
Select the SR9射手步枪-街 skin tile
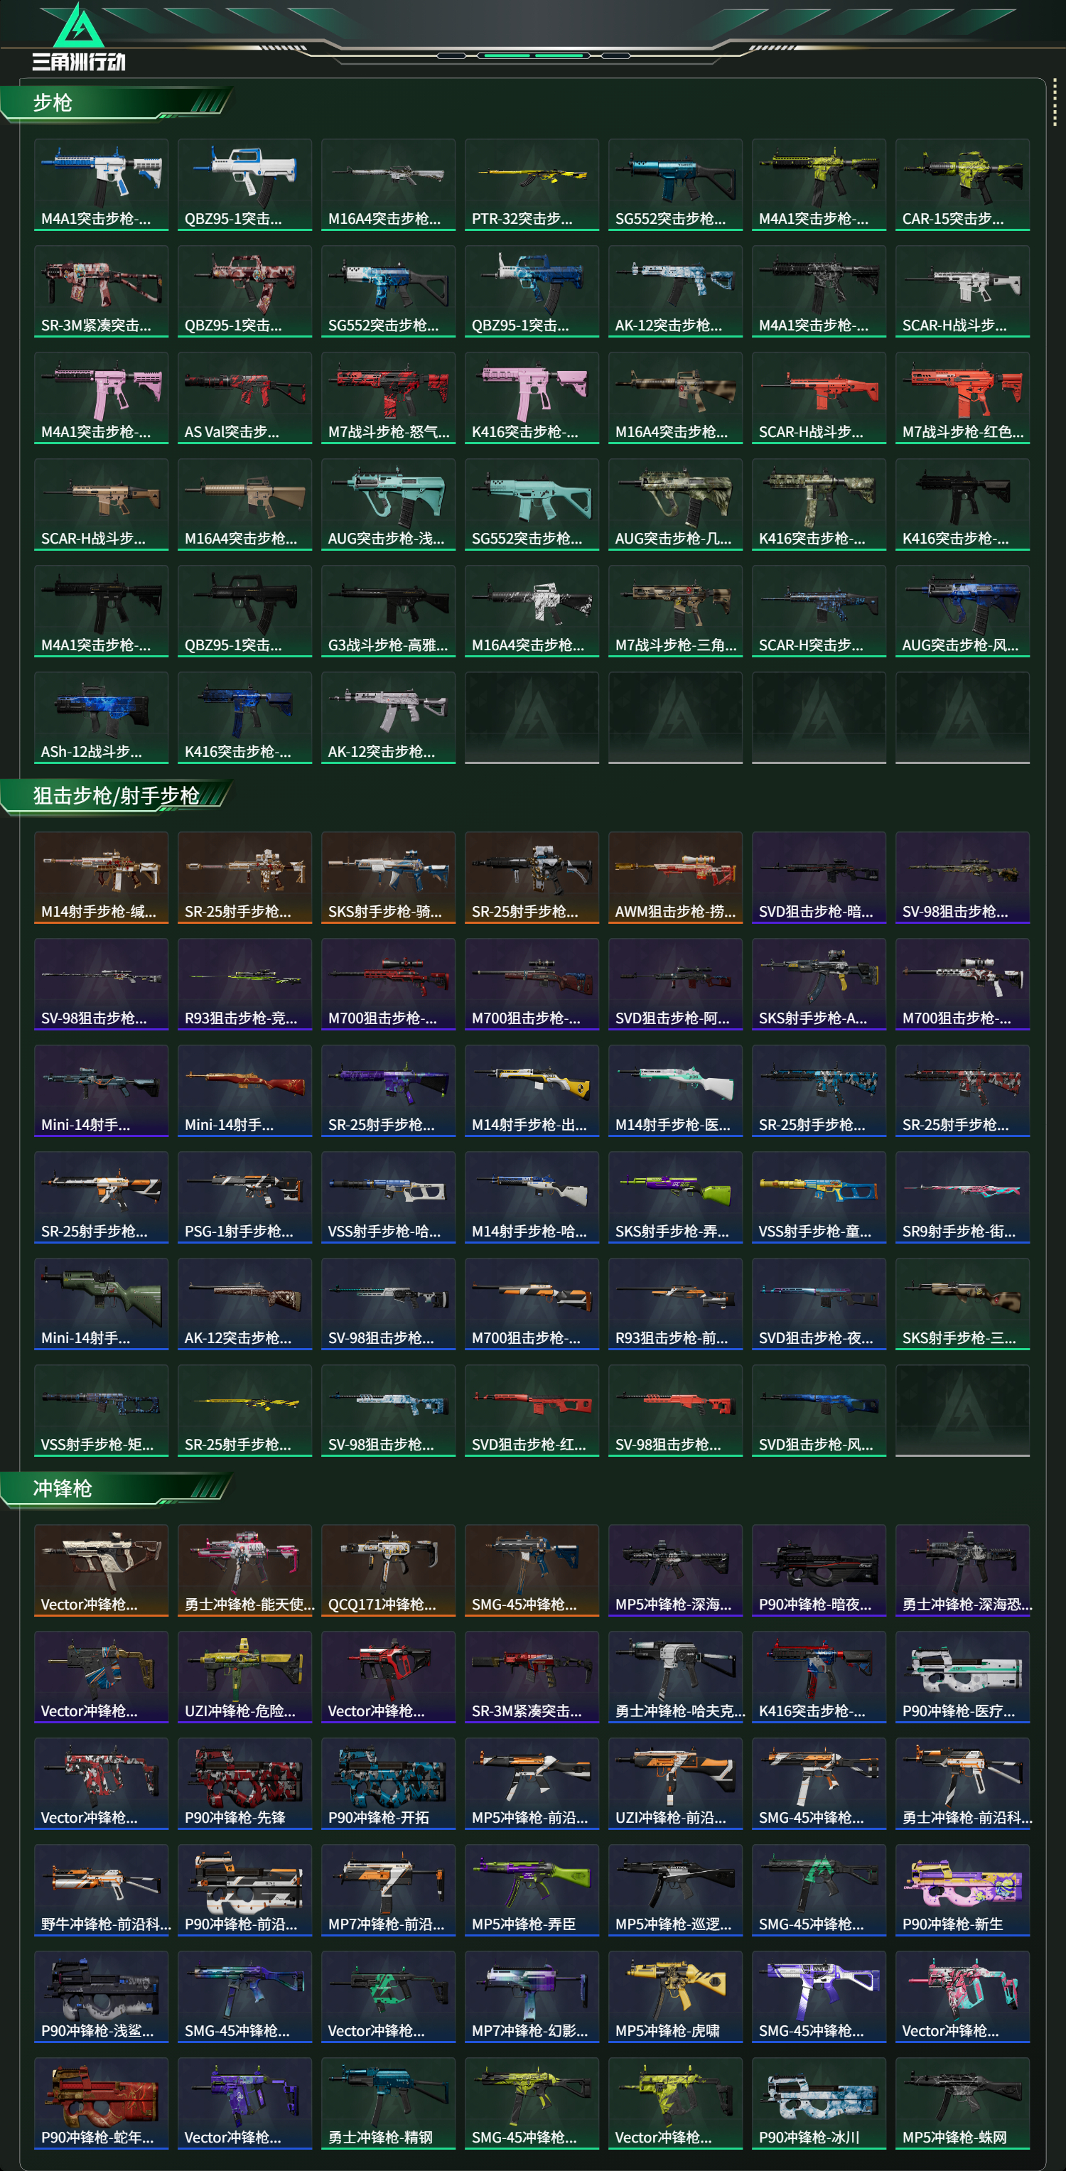pyautogui.click(x=962, y=1197)
